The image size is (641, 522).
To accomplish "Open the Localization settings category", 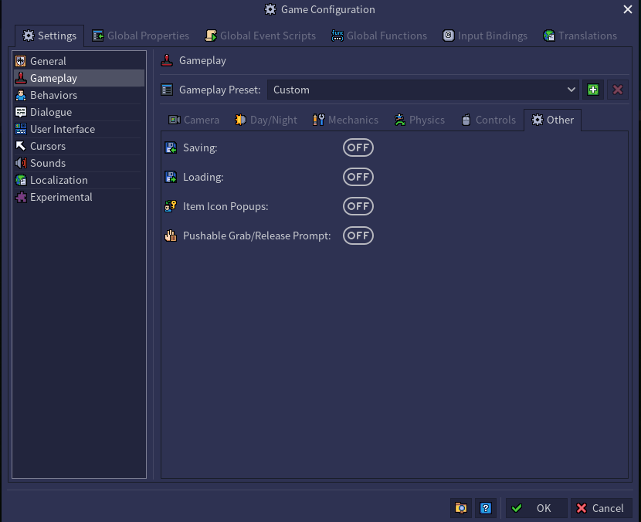I will 79,180.
